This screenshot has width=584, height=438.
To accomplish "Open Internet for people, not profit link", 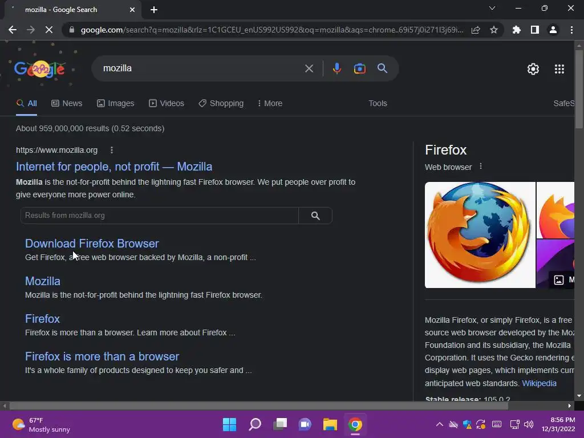I will (x=114, y=167).
